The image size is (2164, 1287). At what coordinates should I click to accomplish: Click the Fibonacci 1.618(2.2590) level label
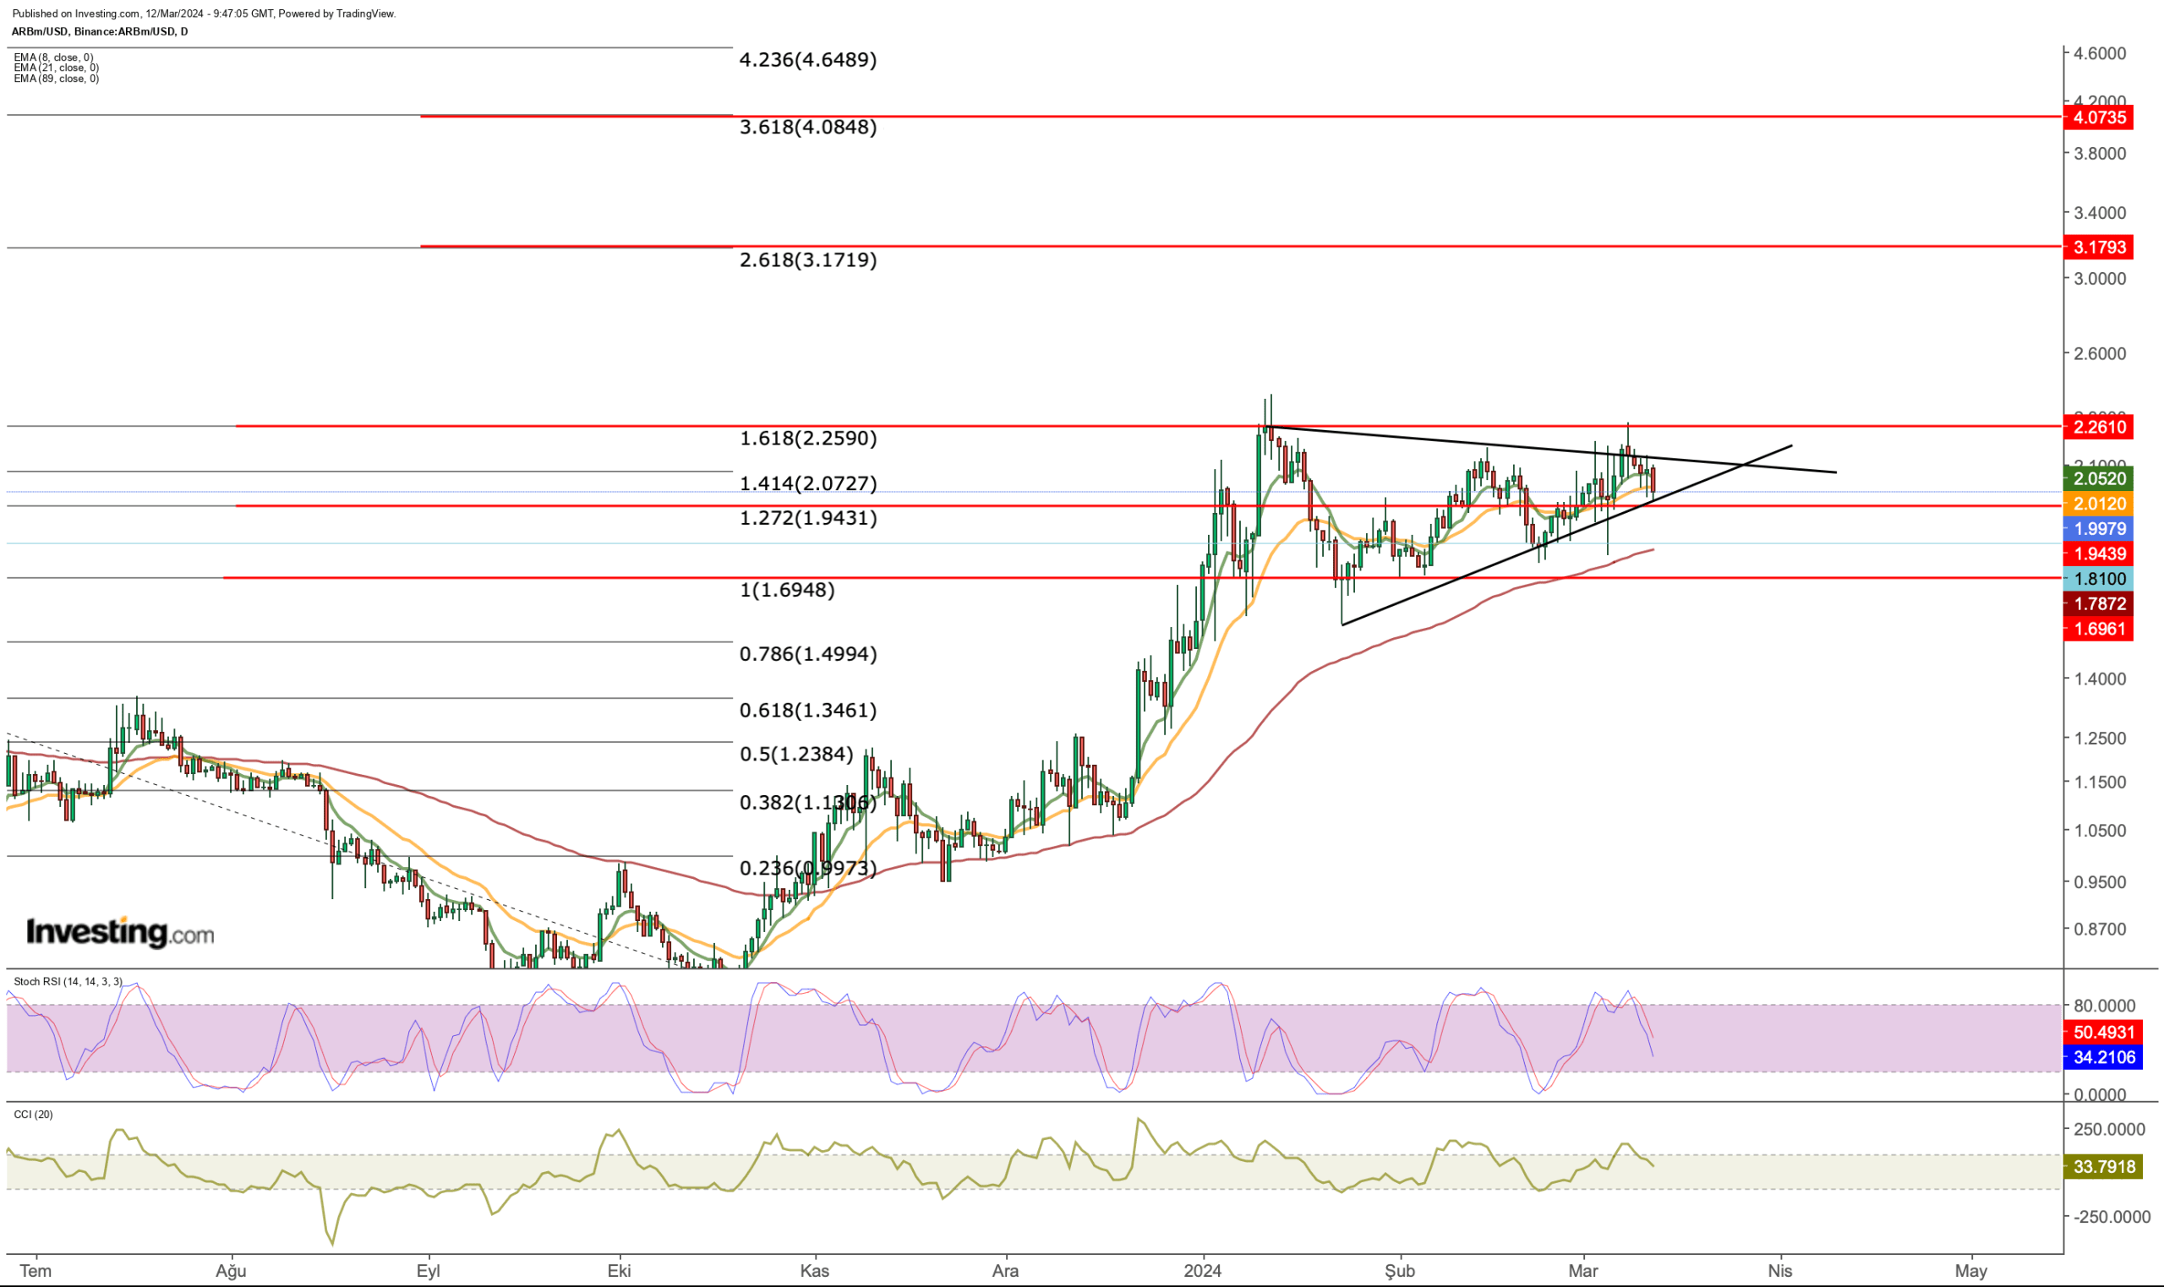[x=807, y=438]
